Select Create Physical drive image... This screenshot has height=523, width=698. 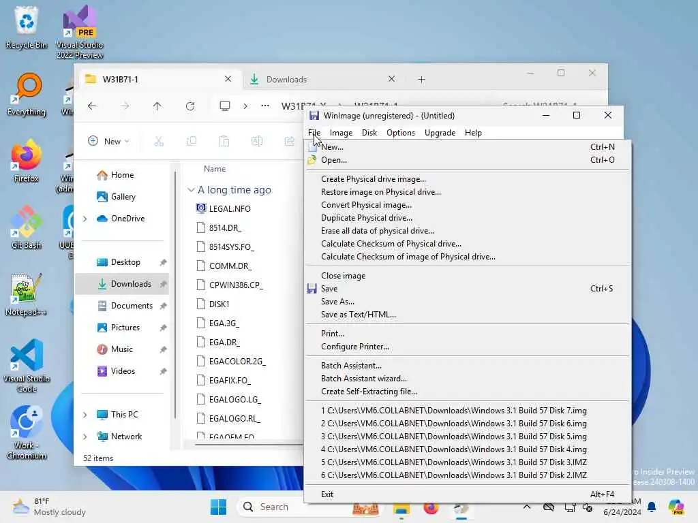point(468,179)
